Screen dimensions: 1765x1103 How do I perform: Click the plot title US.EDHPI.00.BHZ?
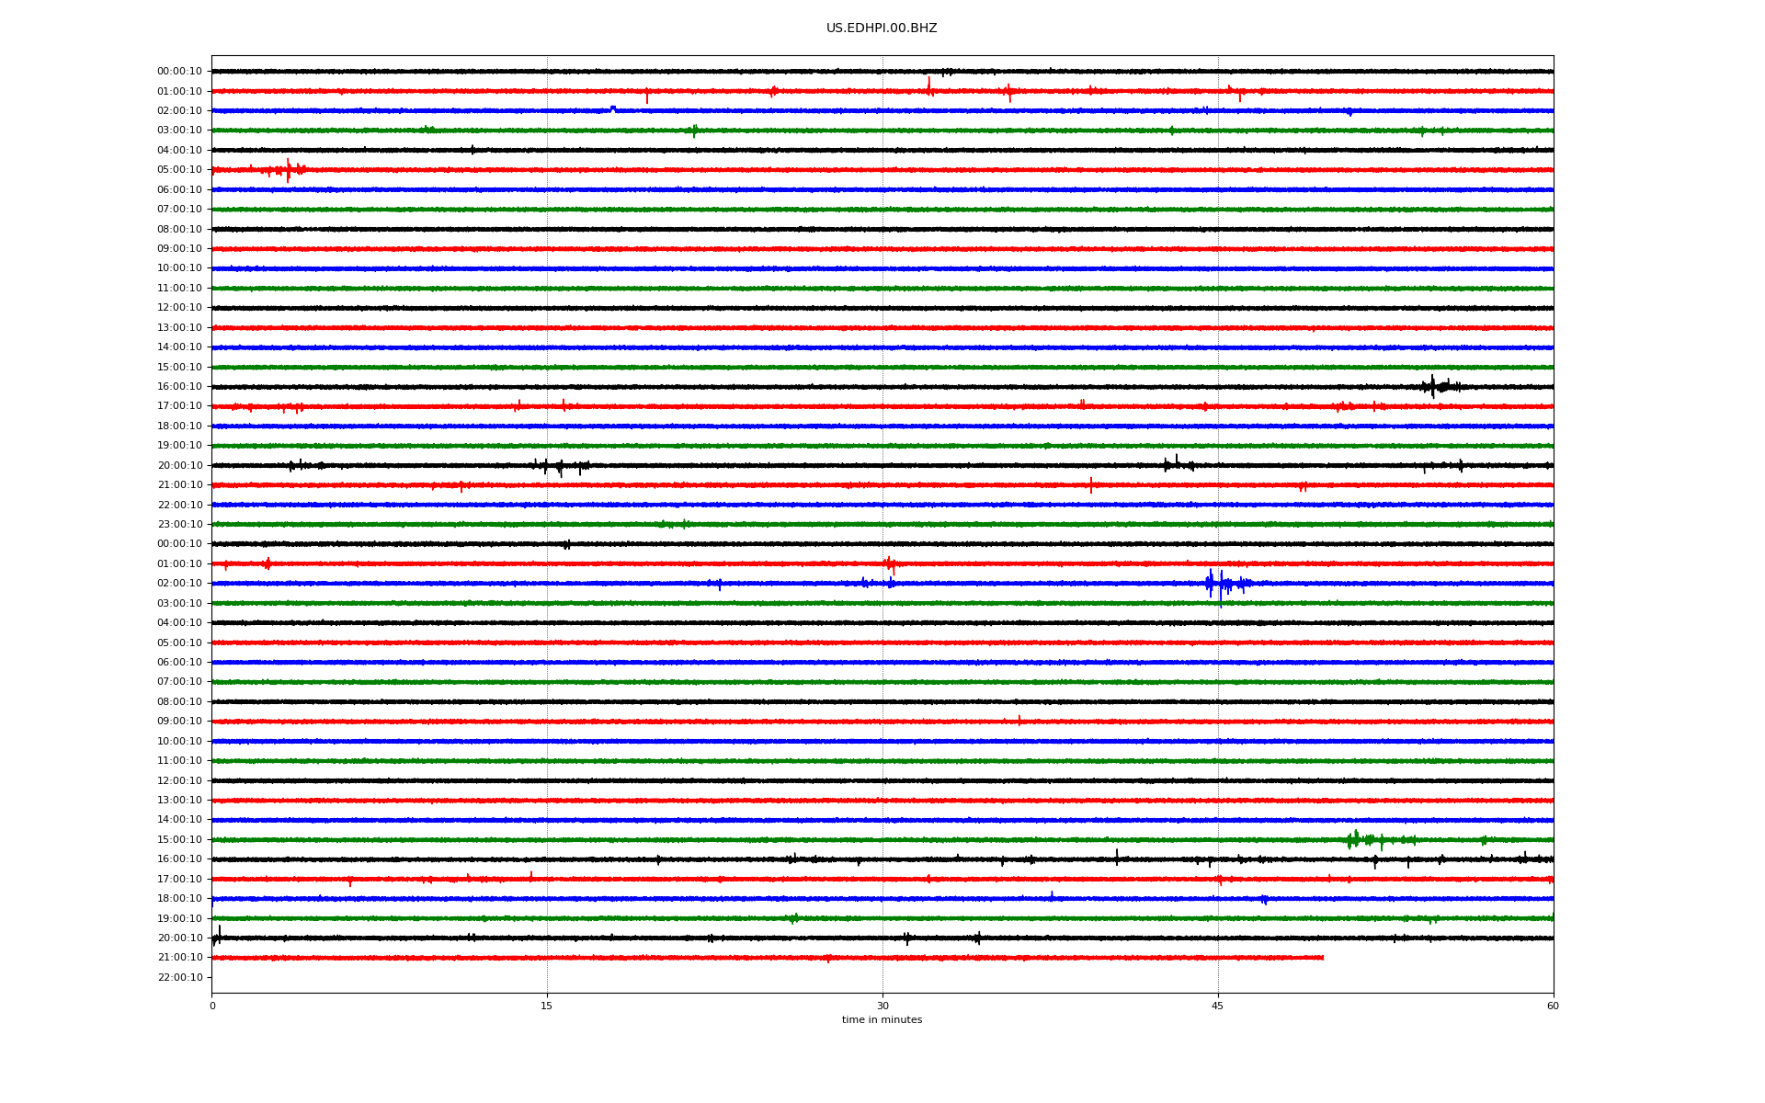click(881, 28)
